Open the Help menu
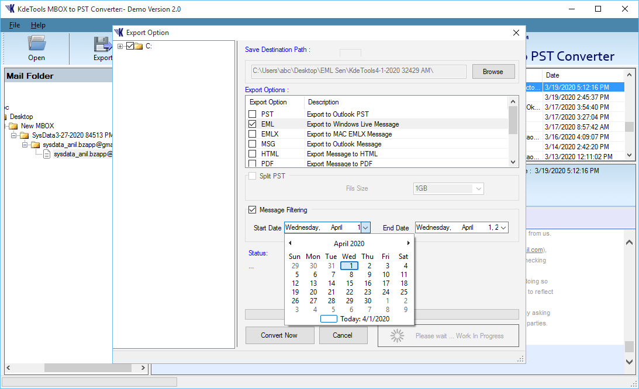639x389 pixels. pos(38,25)
